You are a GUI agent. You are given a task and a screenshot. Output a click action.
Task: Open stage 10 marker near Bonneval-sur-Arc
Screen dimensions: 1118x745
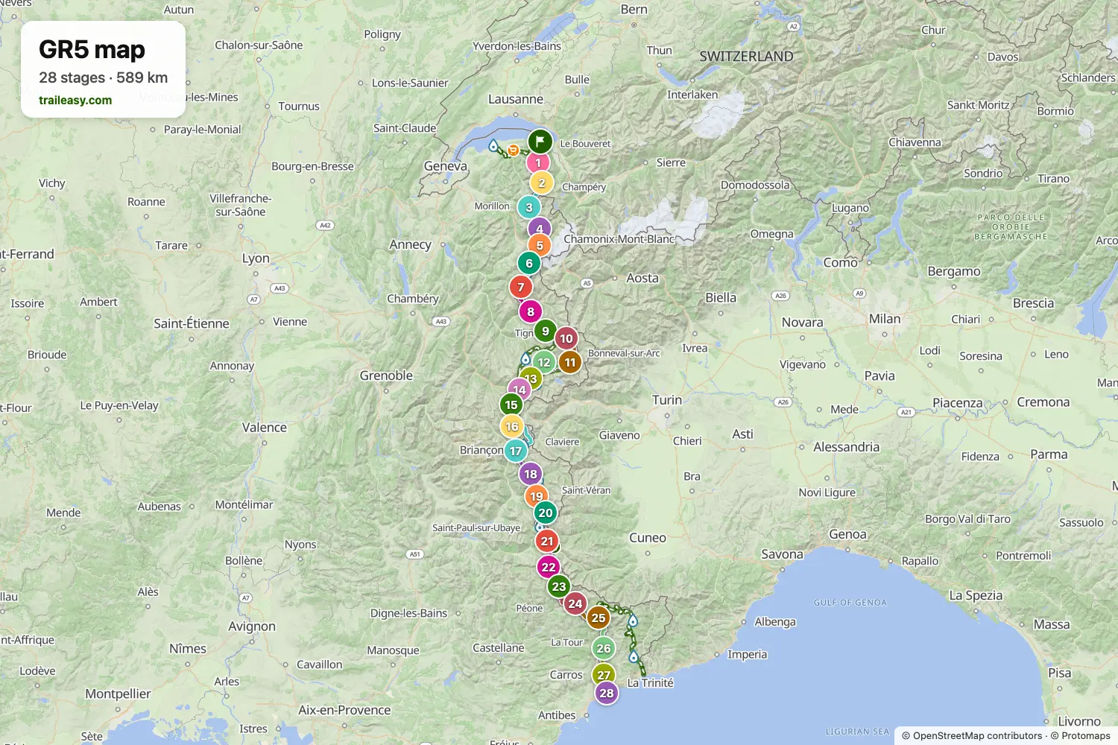pyautogui.click(x=566, y=338)
